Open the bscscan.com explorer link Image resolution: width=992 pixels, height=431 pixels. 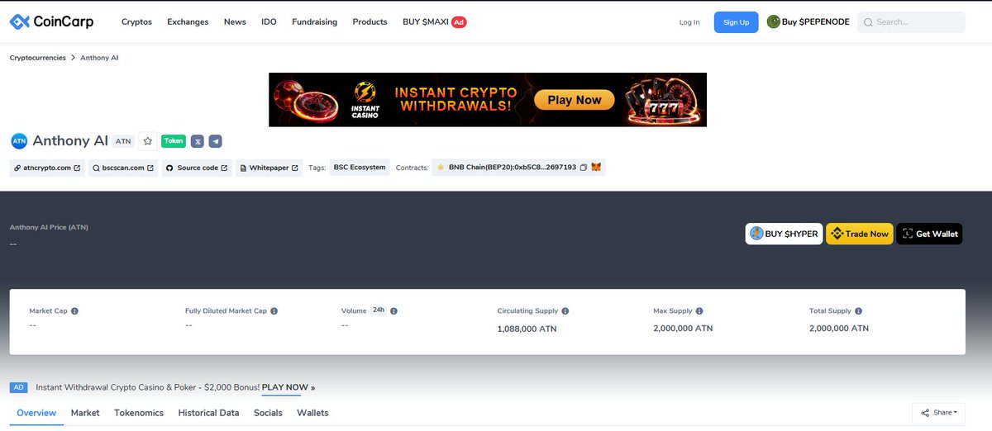click(122, 168)
